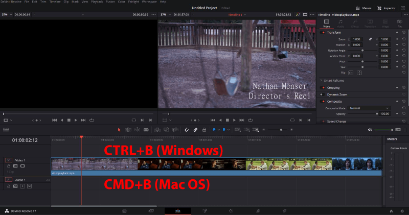409x215 pixels.
Task: Add a blue marker at playhead
Action: click(x=224, y=130)
